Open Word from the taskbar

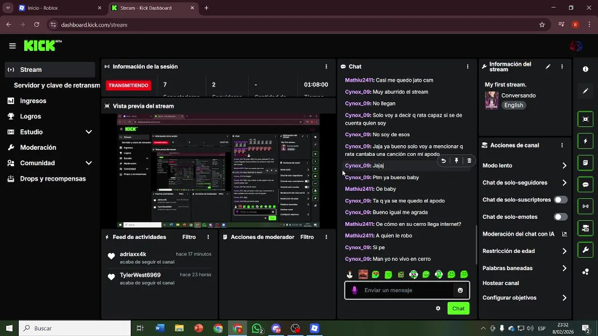pyautogui.click(x=160, y=329)
